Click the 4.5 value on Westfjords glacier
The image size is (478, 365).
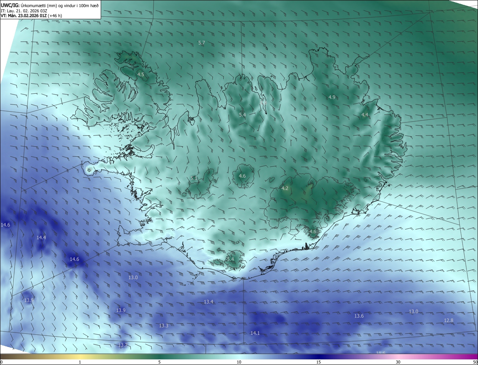[x=141, y=75]
